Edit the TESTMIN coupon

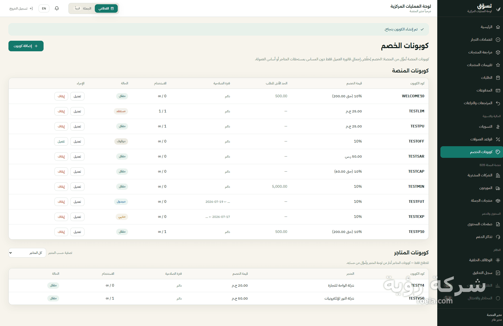77,187
